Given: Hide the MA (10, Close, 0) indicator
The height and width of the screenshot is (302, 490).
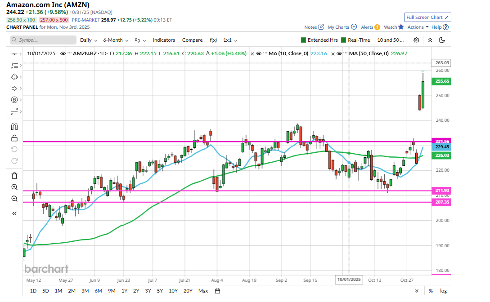Looking at the screenshot, I should click(258, 53).
